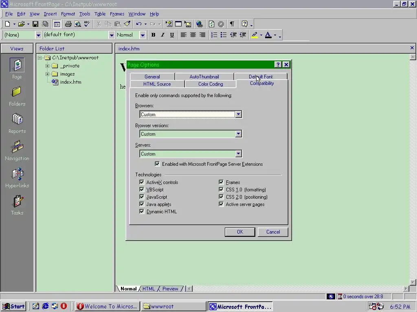Click the Bulleted list icon
This screenshot has height=312, width=417.
pyautogui.click(x=224, y=35)
